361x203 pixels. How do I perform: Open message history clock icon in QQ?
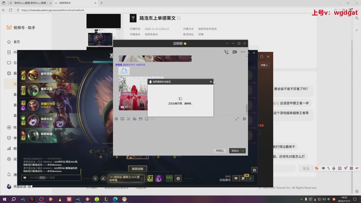coord(244,119)
